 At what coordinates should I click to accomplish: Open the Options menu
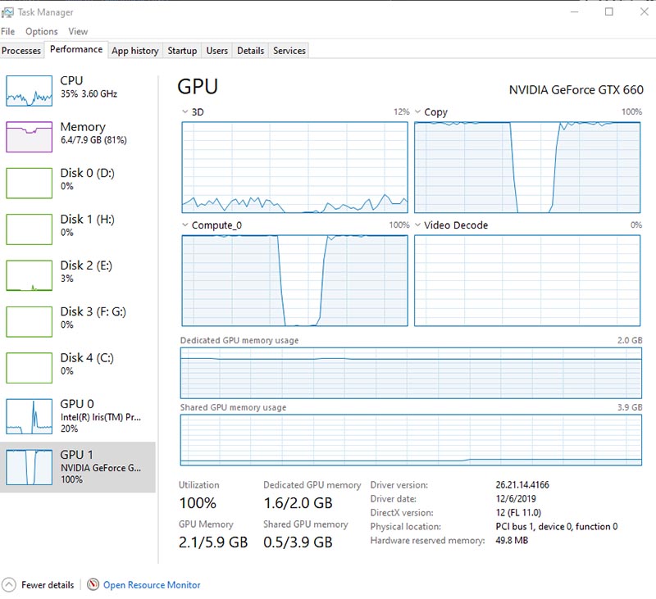pyautogui.click(x=42, y=31)
